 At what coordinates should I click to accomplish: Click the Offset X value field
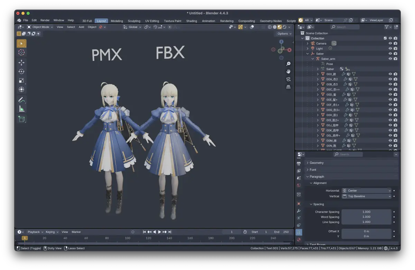click(x=367, y=231)
